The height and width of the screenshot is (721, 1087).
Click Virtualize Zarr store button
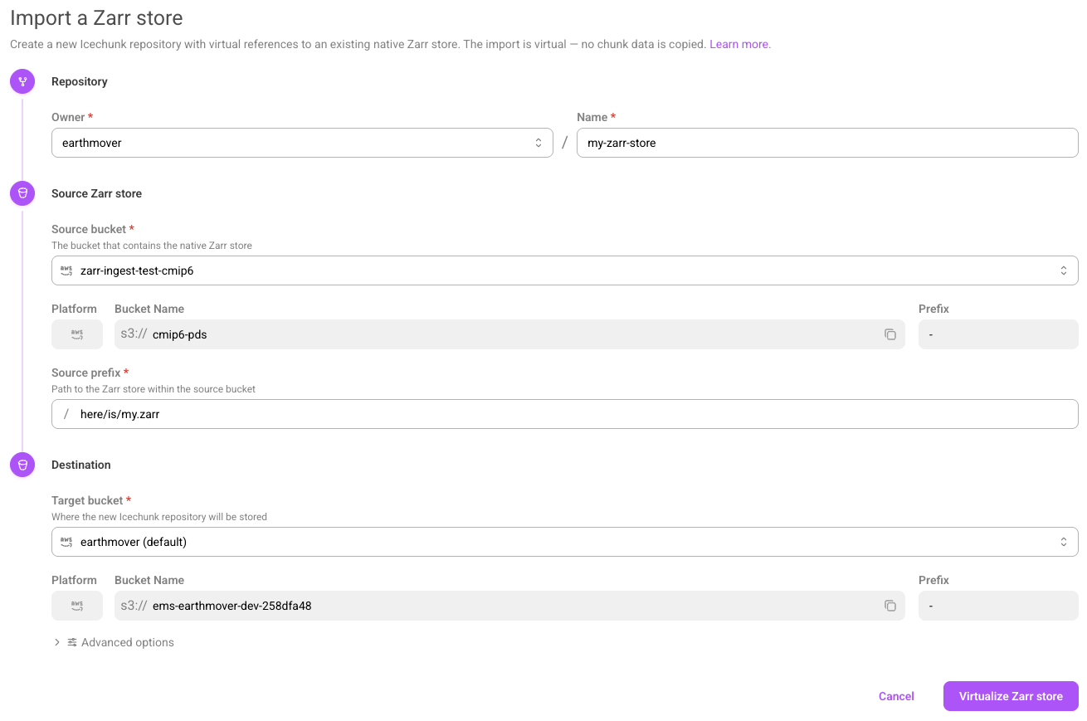point(1011,696)
